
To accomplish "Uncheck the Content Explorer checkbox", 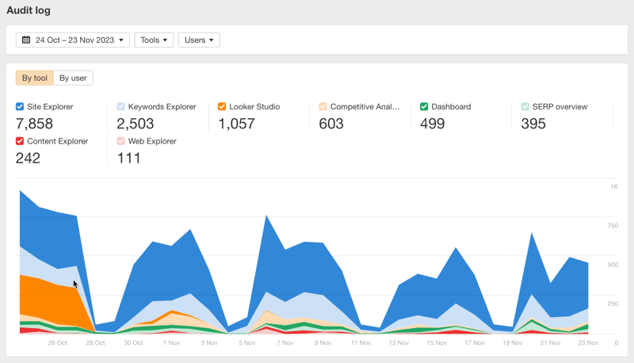I will coord(20,141).
